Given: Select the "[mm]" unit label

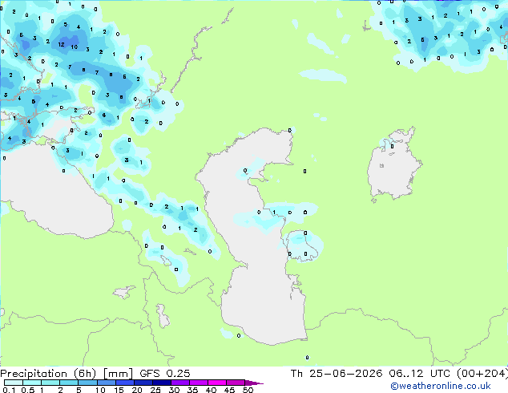Looking at the screenshot, I should pyautogui.click(x=118, y=374).
